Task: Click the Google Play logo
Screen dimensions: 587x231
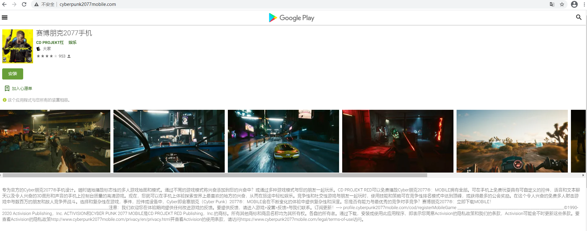Action: (291, 18)
